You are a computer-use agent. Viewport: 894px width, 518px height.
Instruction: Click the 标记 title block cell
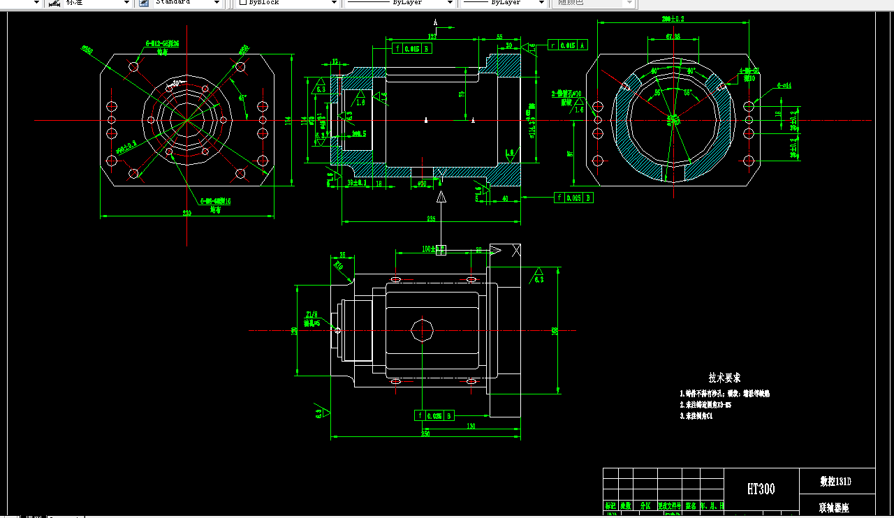pyautogui.click(x=610, y=505)
